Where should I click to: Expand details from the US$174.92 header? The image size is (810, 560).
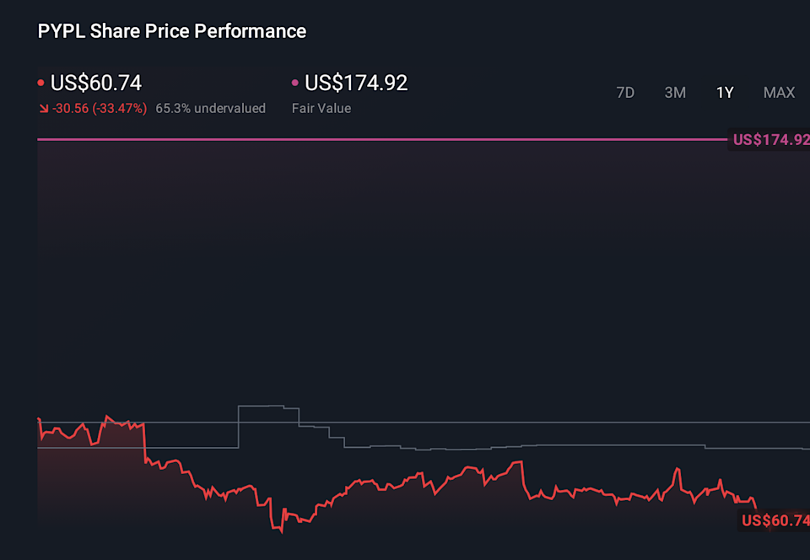355,83
